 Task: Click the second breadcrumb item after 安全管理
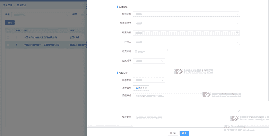click(x=21, y=5)
